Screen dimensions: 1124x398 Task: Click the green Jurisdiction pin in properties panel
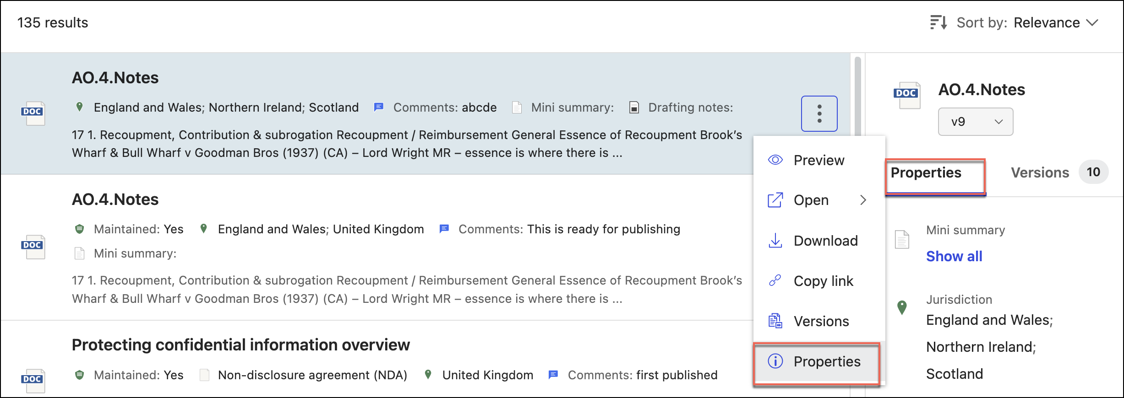pyautogui.click(x=902, y=307)
